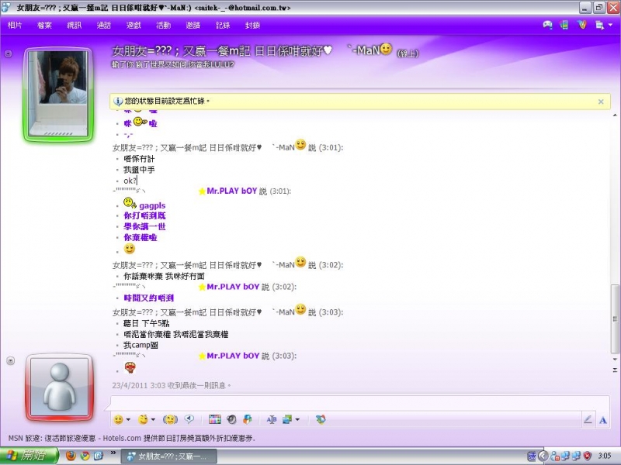Image resolution: width=621 pixels, height=465 pixels.
Task: Click the red shield security tray icon
Action: tap(587, 456)
